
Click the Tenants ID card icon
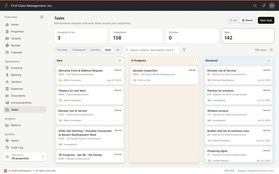coord(7,38)
